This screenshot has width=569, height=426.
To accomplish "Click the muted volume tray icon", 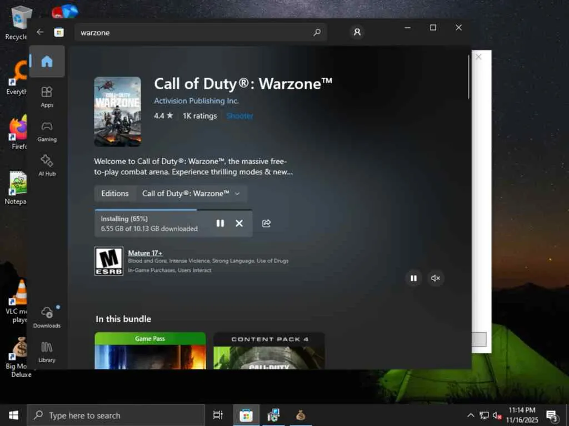I will [497, 415].
